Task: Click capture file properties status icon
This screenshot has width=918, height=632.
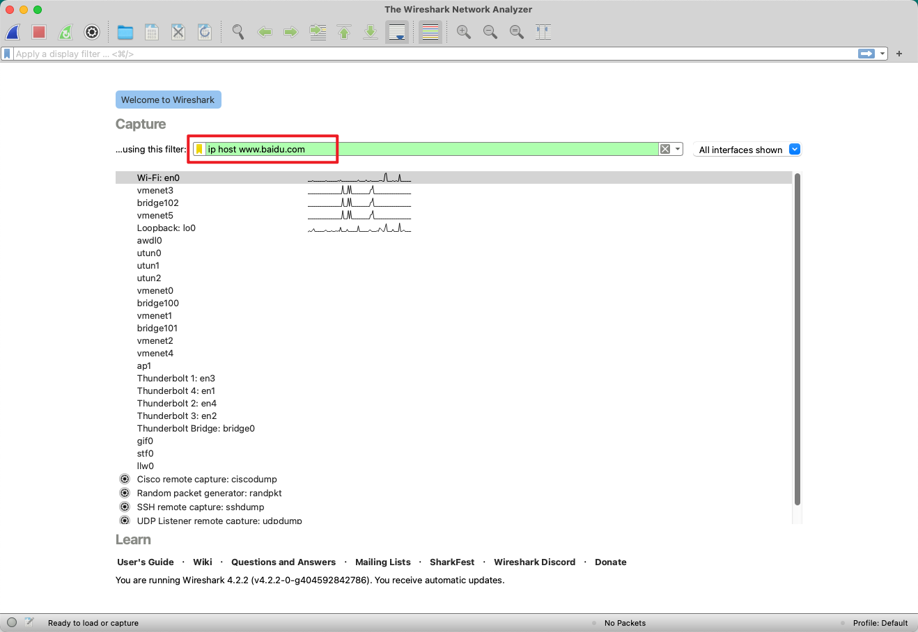Action: pos(29,622)
